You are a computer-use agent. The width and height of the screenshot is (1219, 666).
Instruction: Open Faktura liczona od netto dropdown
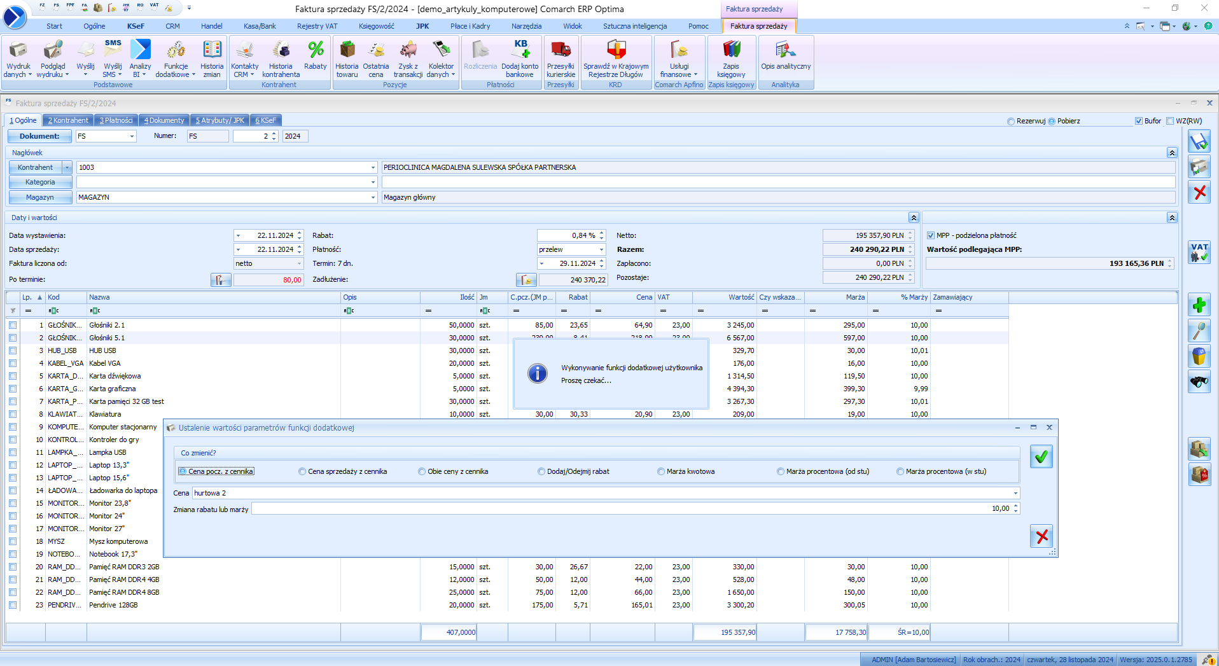point(299,263)
